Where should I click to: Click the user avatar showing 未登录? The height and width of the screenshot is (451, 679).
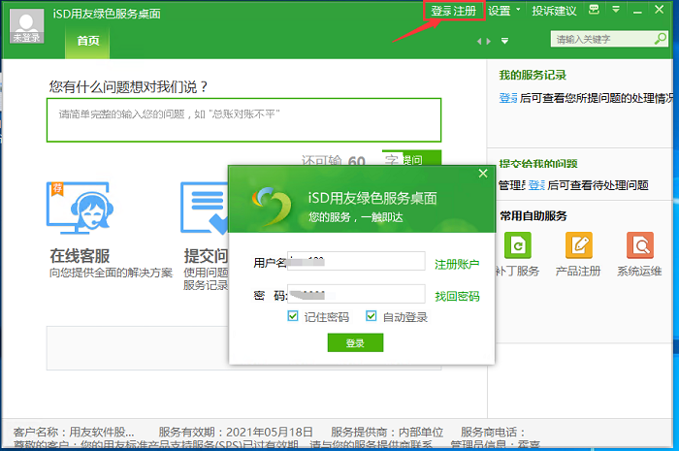point(26,26)
